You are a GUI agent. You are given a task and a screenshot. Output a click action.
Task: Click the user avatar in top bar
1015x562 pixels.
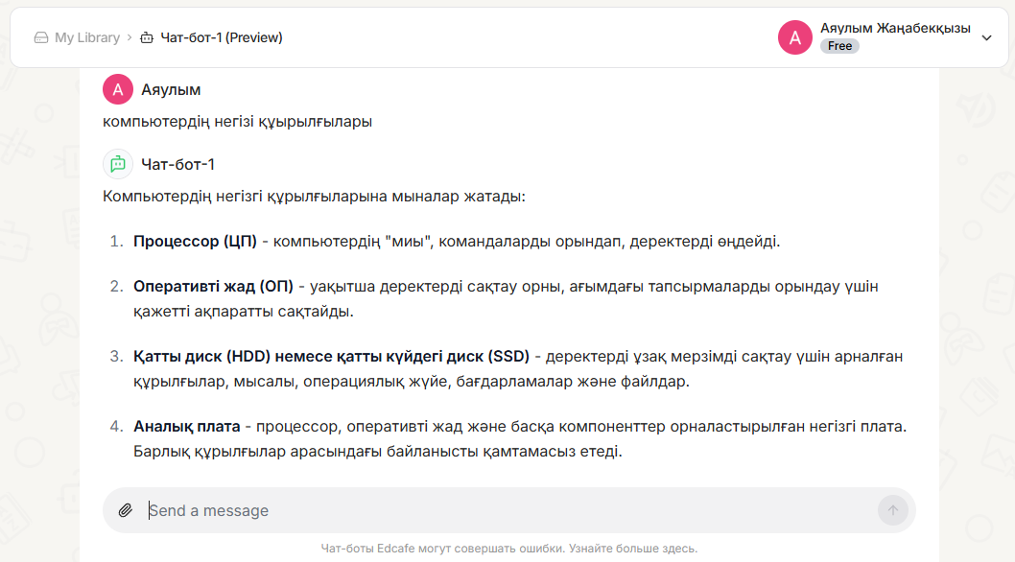click(795, 37)
